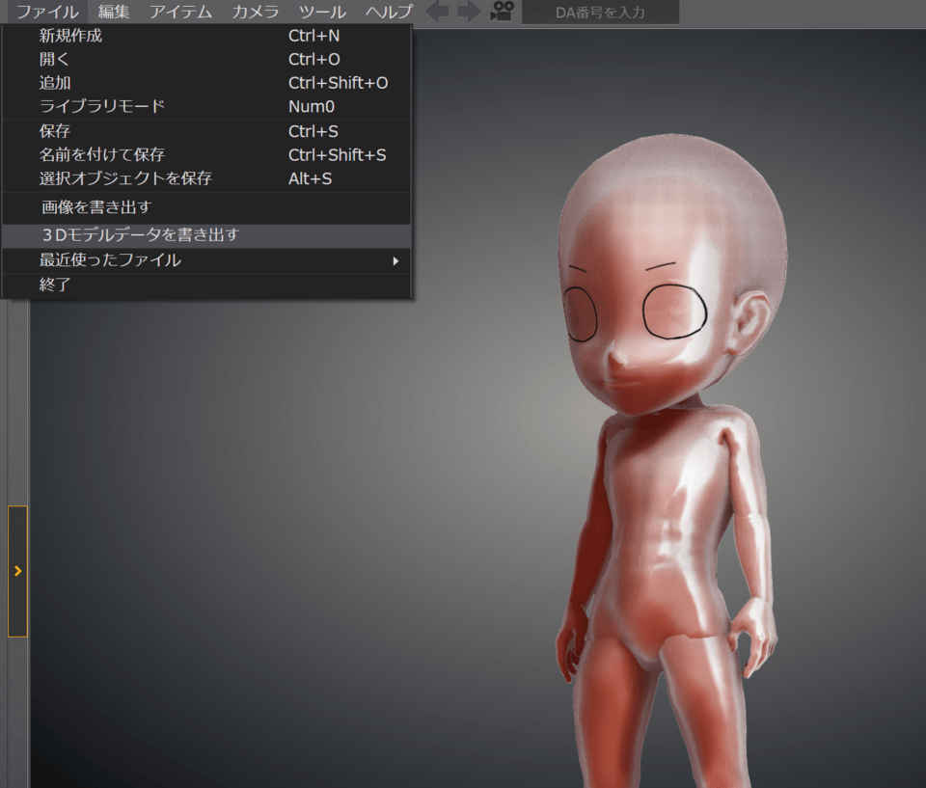This screenshot has height=788, width=926.
Task: Click the video camera icon in toolbar
Action: (501, 13)
